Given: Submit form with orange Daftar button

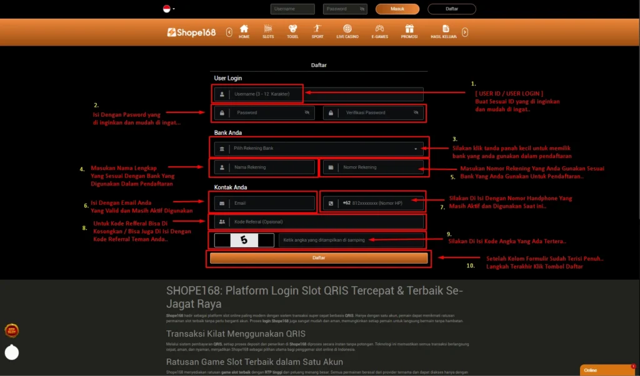Looking at the screenshot, I should coord(319,257).
